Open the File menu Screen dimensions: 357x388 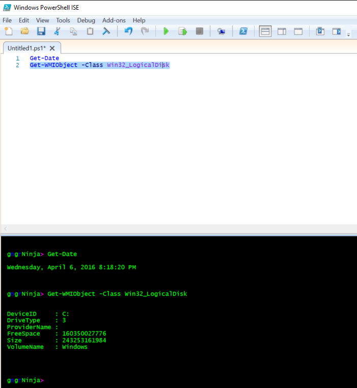click(x=7, y=20)
